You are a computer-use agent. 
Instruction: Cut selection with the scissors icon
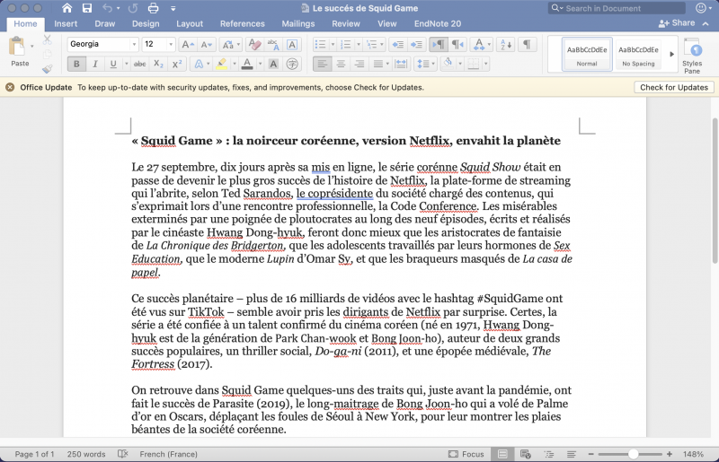(47, 40)
